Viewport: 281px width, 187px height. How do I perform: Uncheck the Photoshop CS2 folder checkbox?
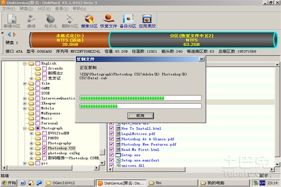(44, 148)
